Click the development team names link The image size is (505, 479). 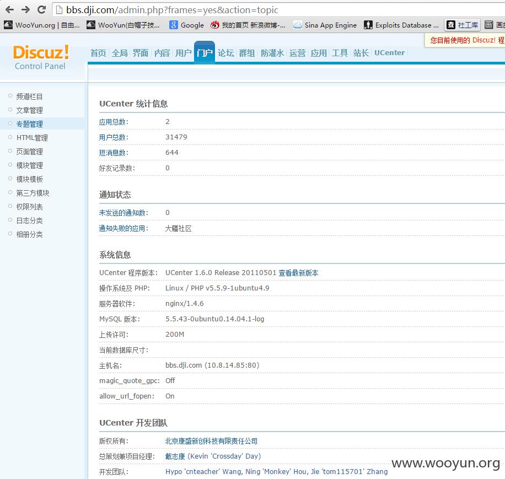pos(276,472)
